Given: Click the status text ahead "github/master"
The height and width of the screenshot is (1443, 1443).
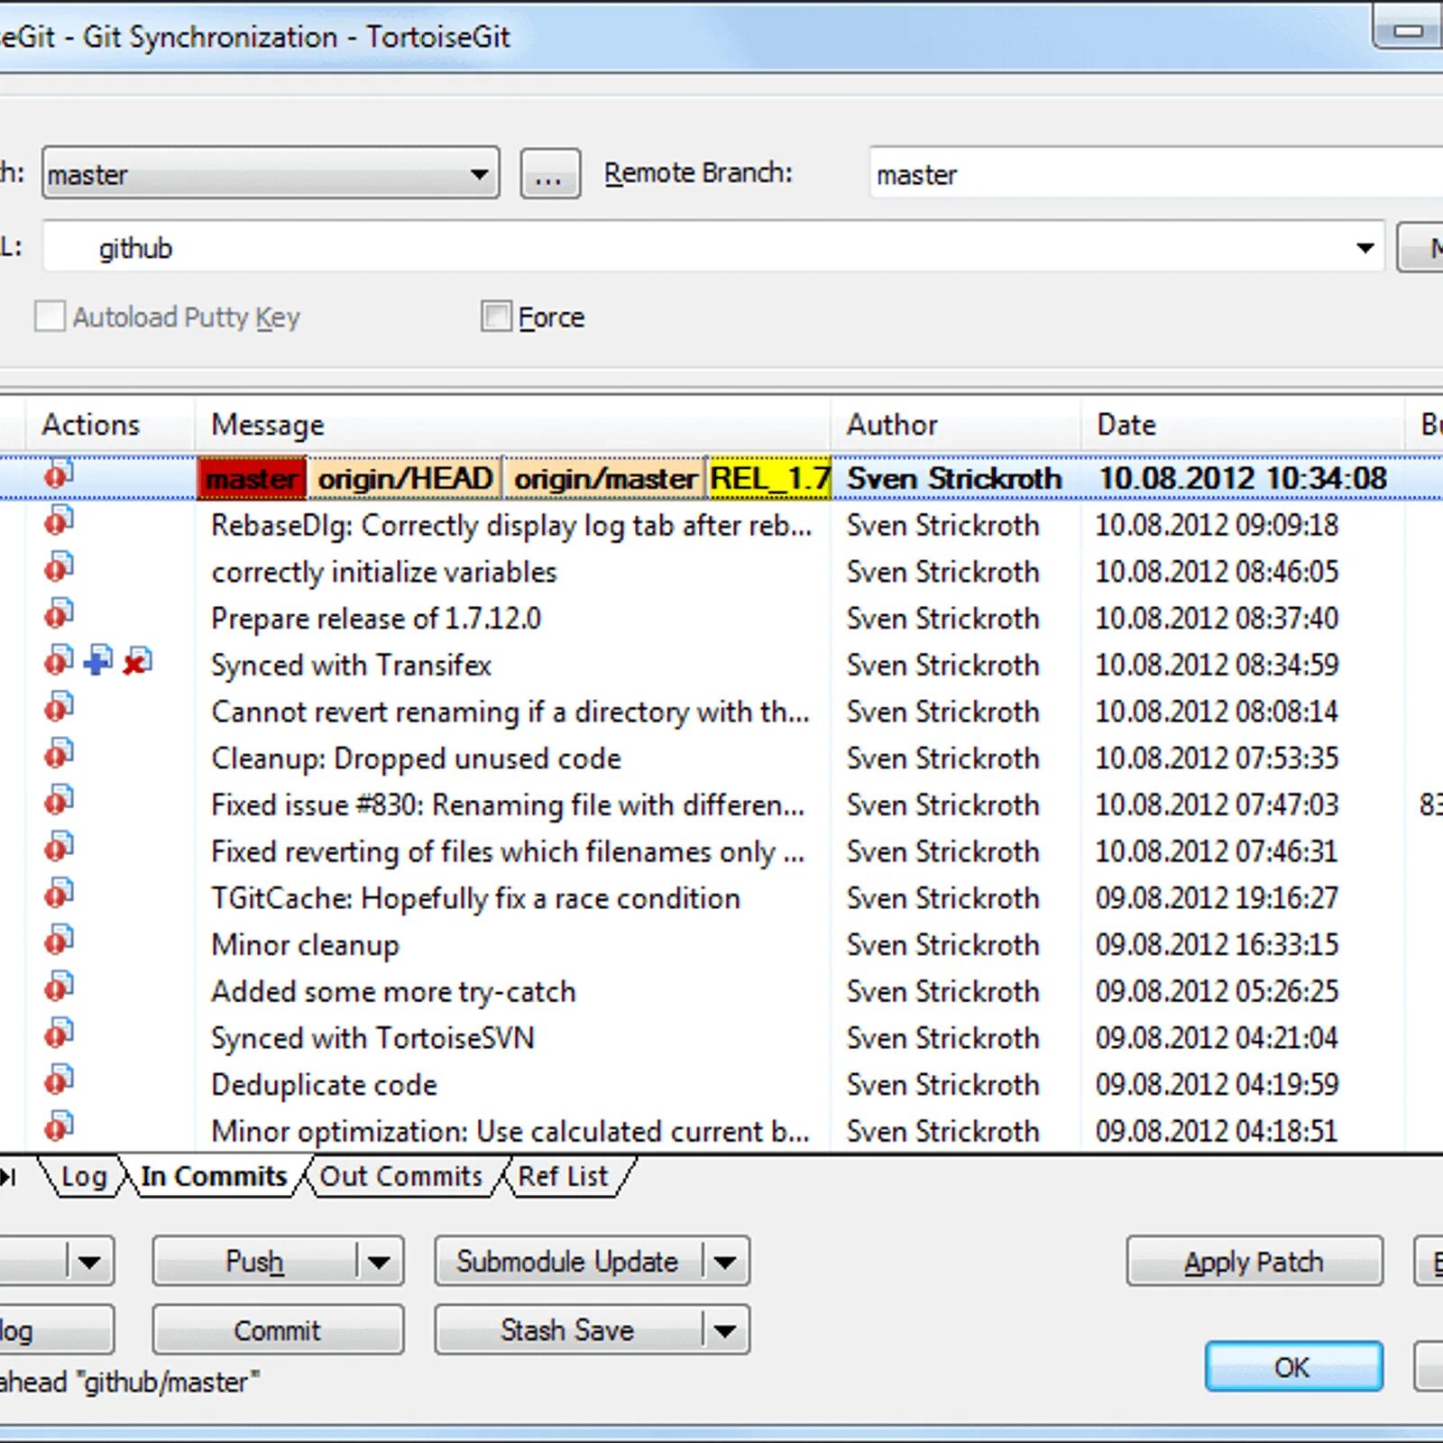Looking at the screenshot, I should click(130, 1382).
